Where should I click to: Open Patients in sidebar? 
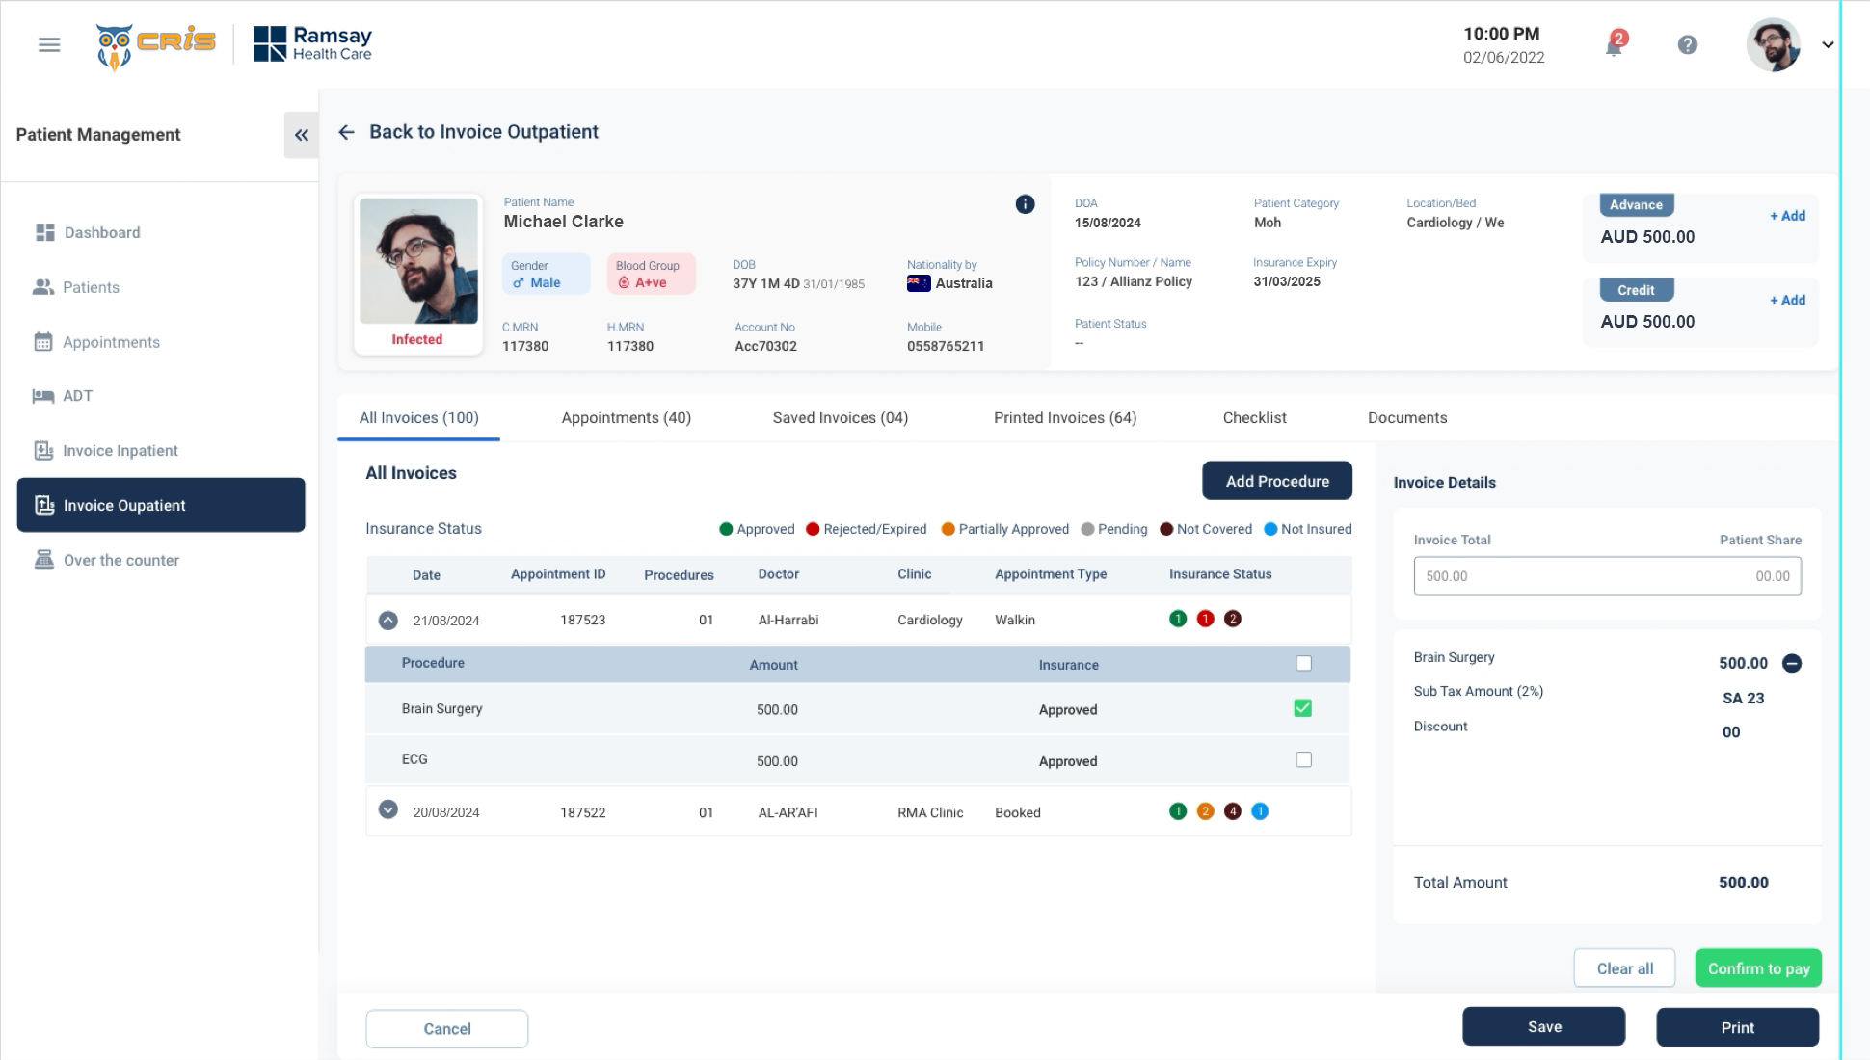pyautogui.click(x=91, y=287)
